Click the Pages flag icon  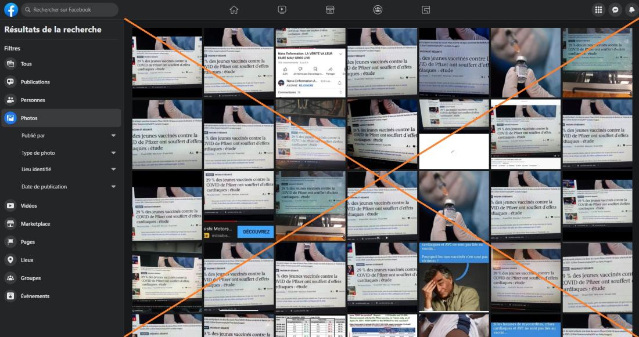tap(10, 242)
